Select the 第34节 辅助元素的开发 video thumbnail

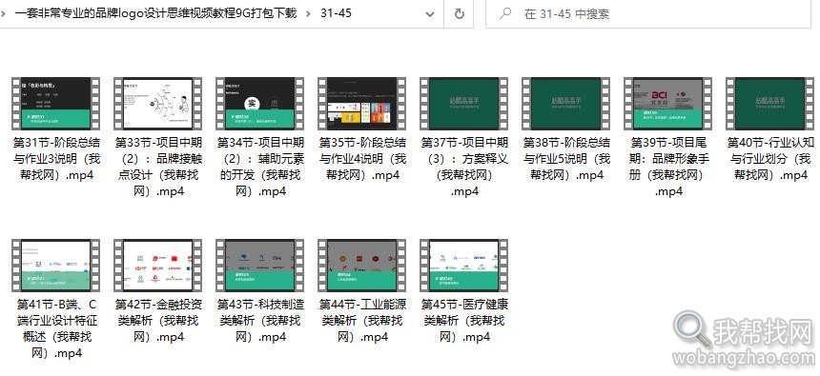pyautogui.click(x=259, y=104)
